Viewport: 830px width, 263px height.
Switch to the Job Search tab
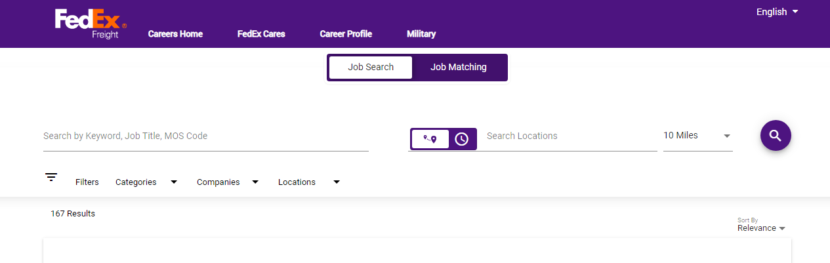coord(371,68)
